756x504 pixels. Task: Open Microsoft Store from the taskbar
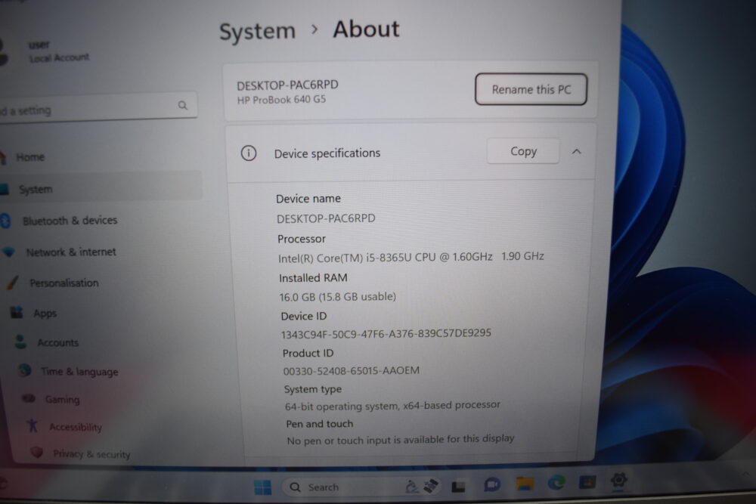point(587,481)
